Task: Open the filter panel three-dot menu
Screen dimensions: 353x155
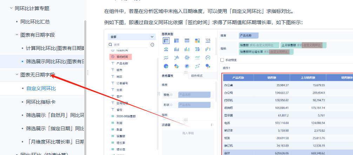Action: point(211,125)
